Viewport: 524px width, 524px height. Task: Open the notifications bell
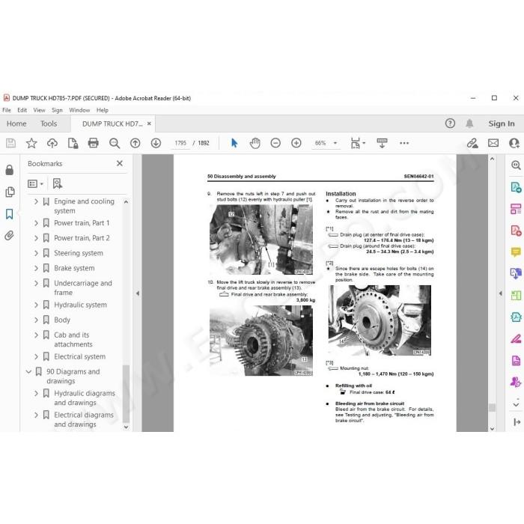[x=469, y=124]
